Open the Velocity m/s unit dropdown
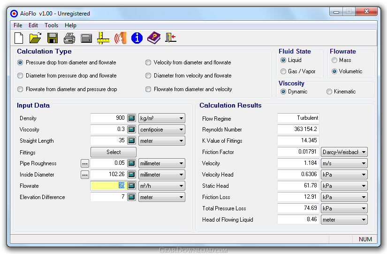The width and height of the screenshot is (387, 254). coord(344,163)
